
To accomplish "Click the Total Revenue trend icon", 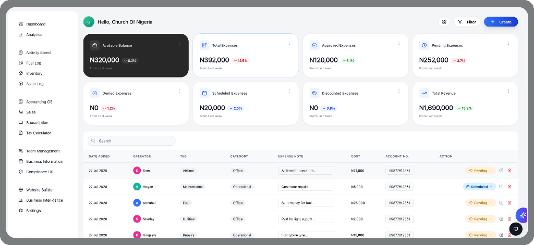I will coord(424,93).
